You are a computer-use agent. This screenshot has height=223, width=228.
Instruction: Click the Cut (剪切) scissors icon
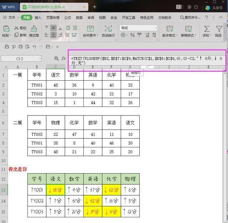tap(16, 28)
